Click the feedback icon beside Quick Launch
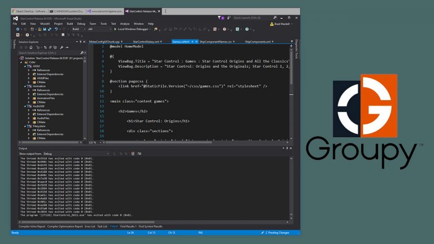This screenshot has width=434, height=244. click(x=229, y=18)
